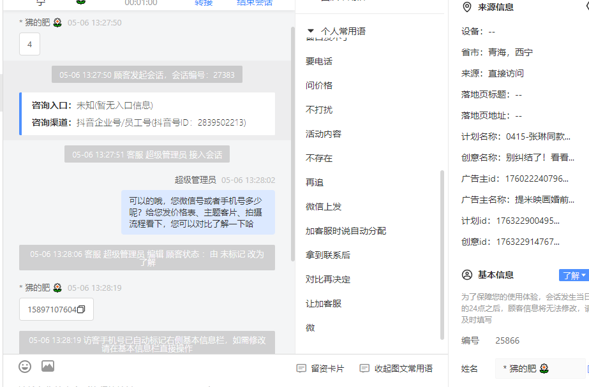
Task: Click customer name at 05-06 13:28:19
Action: coord(40,288)
